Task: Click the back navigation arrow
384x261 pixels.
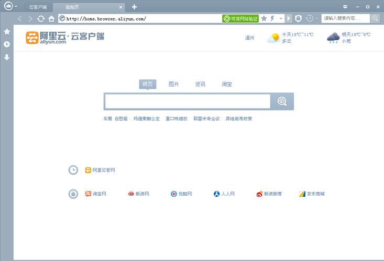Action: [20, 18]
